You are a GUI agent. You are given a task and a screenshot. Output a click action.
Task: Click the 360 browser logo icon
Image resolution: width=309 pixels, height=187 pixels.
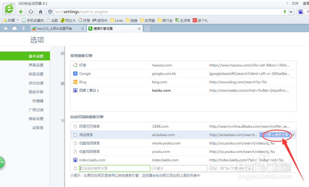tap(9, 9)
